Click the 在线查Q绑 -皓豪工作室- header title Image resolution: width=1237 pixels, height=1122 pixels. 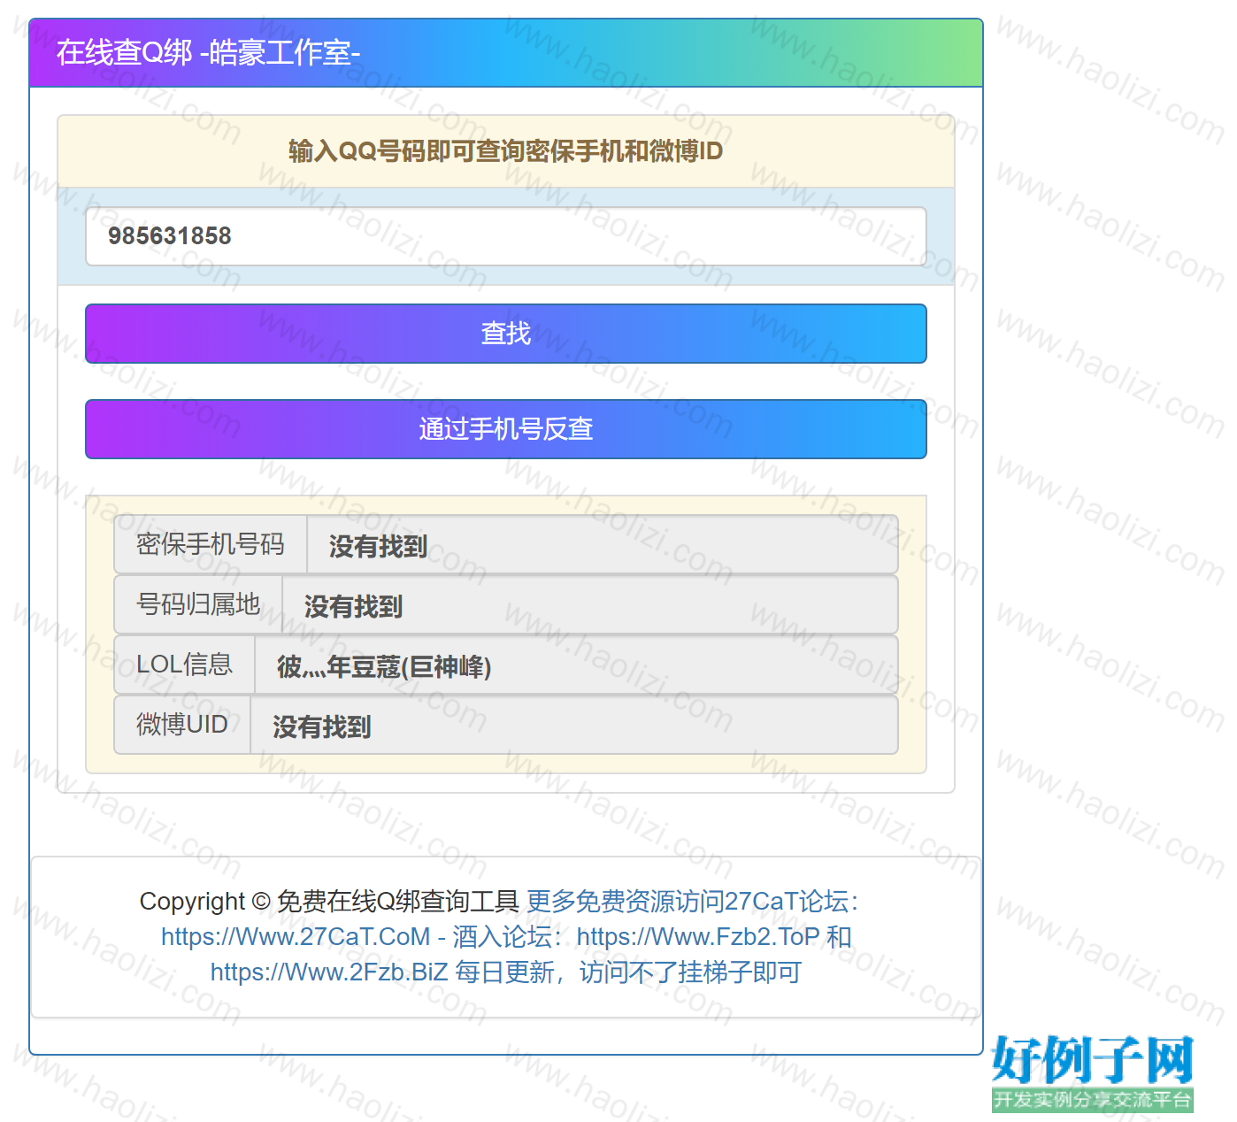click(x=209, y=53)
